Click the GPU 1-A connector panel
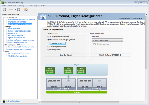Screen dimensions: 149x105 [54, 83]
